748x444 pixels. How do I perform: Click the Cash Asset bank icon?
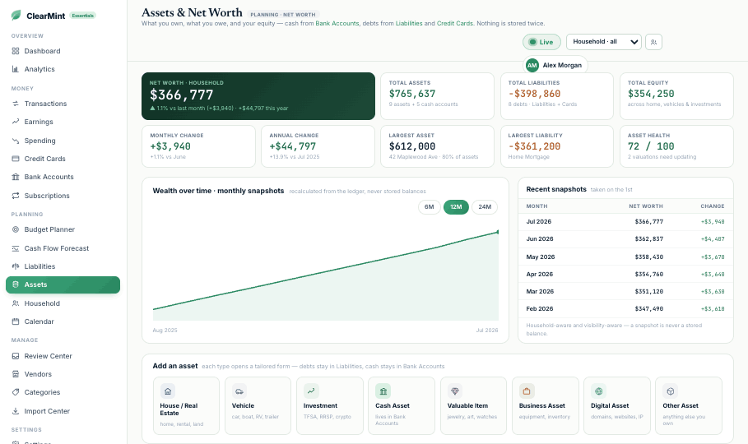coord(383,391)
